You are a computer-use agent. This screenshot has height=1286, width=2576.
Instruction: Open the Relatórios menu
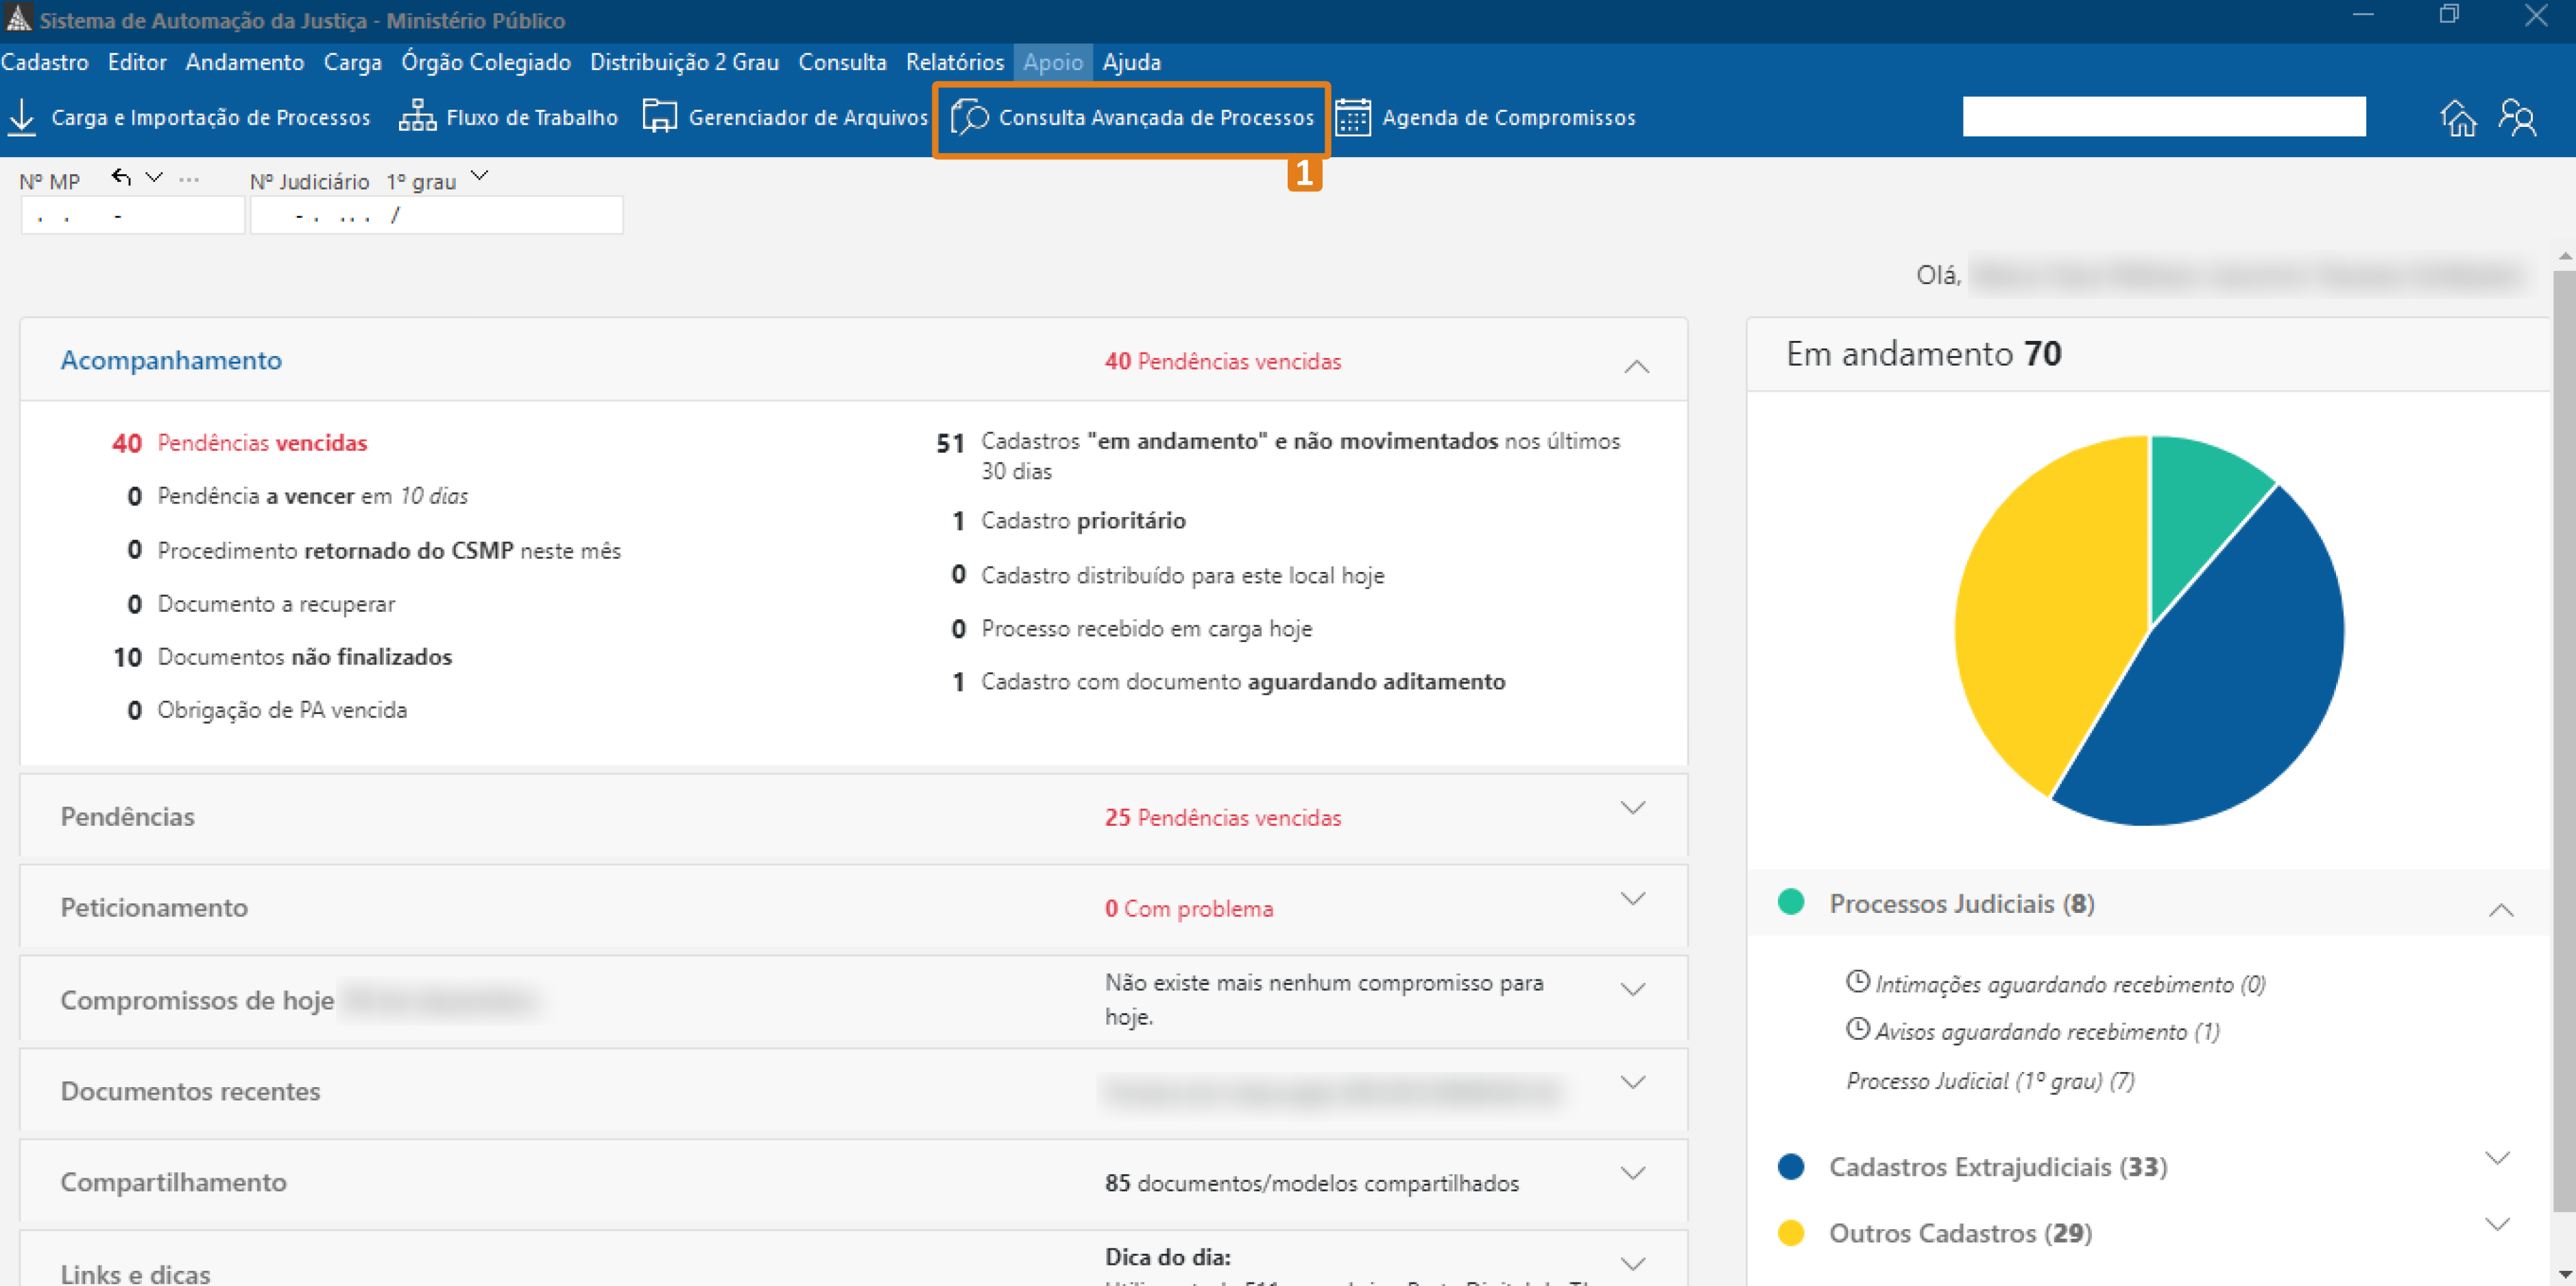(955, 62)
